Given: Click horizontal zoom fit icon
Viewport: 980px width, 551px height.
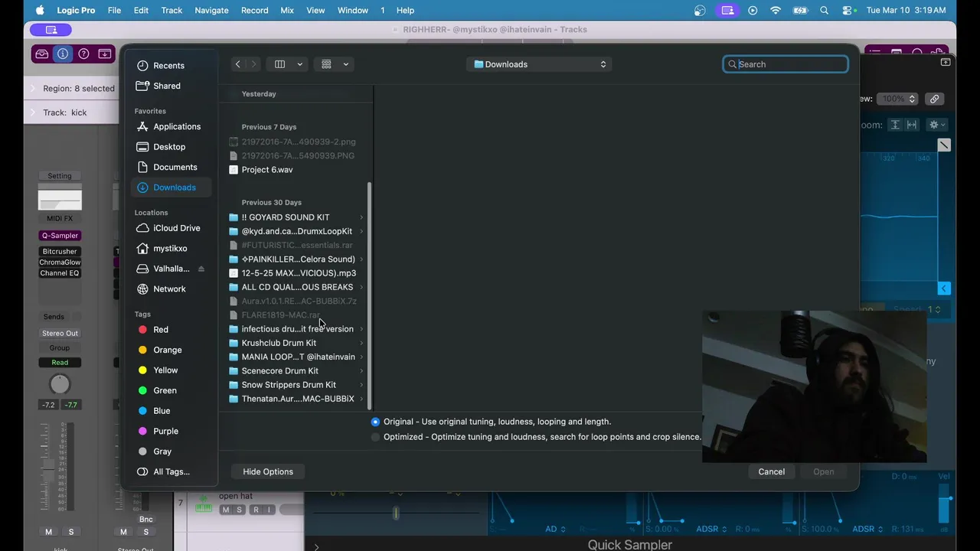Looking at the screenshot, I should click(912, 125).
